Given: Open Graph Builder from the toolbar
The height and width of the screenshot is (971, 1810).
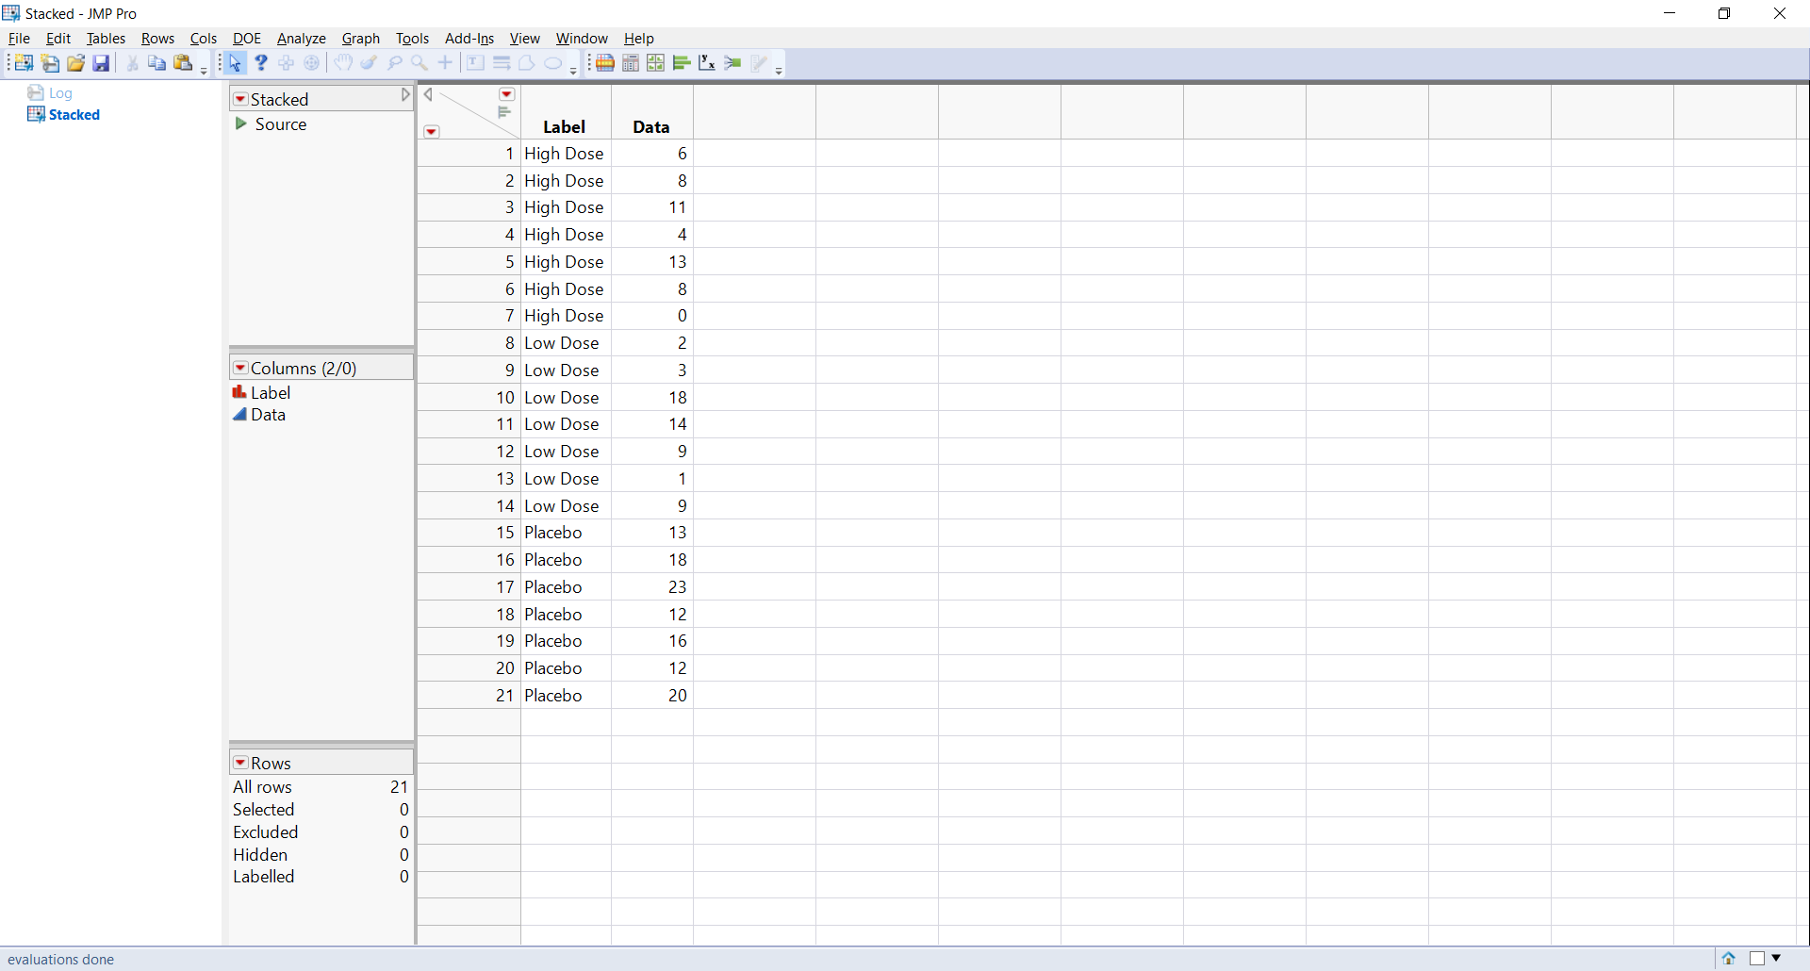Looking at the screenshot, I should point(654,62).
